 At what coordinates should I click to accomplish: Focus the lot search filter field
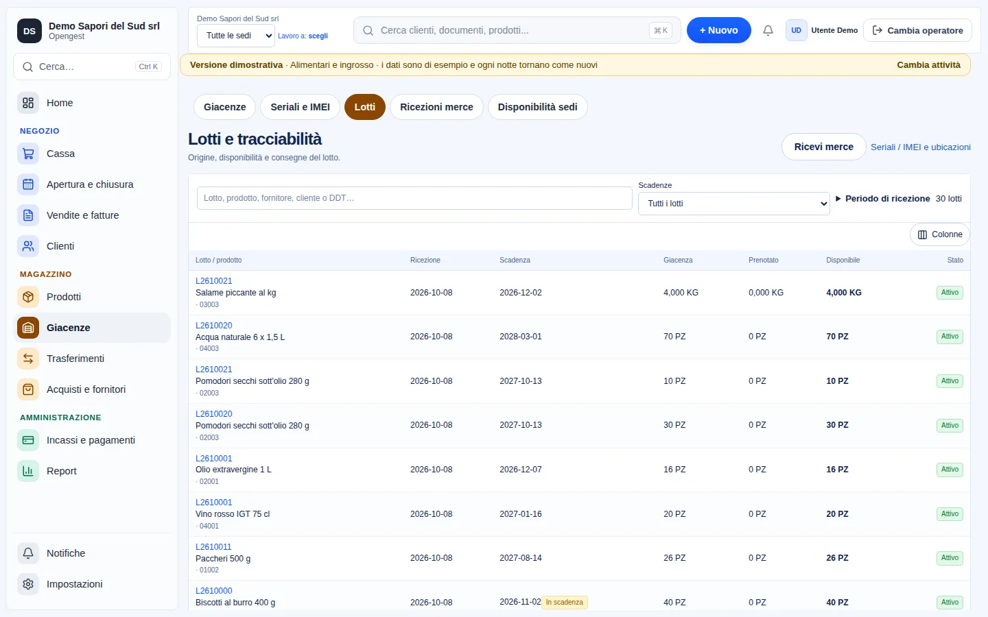click(414, 198)
